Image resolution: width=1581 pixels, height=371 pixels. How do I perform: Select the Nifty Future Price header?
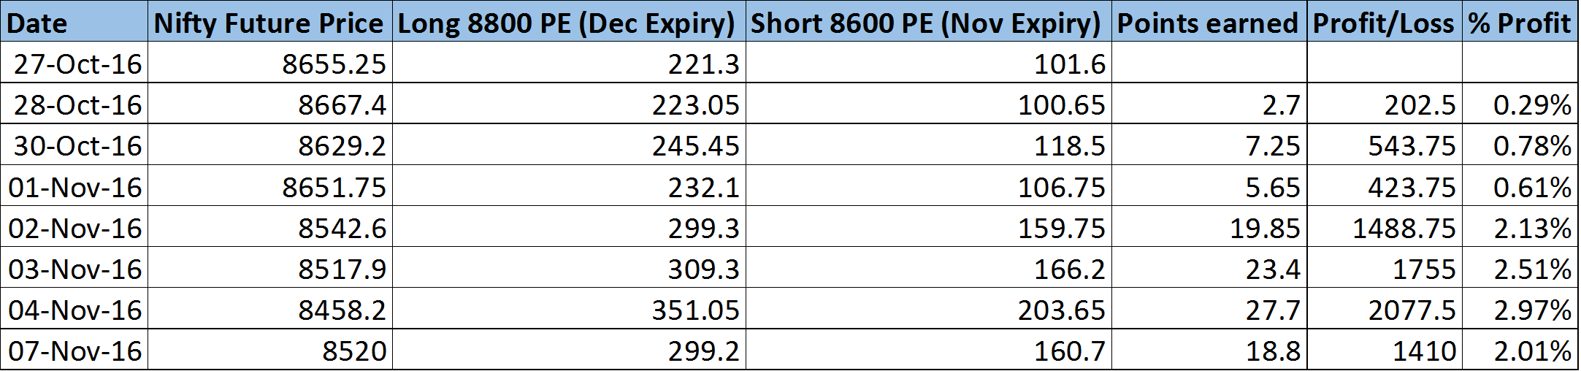tap(269, 23)
